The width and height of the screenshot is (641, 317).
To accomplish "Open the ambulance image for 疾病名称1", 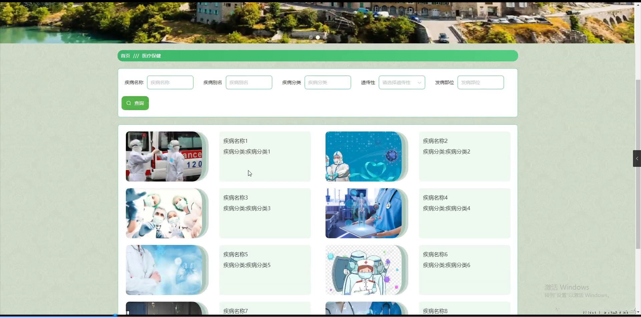I will point(164,156).
